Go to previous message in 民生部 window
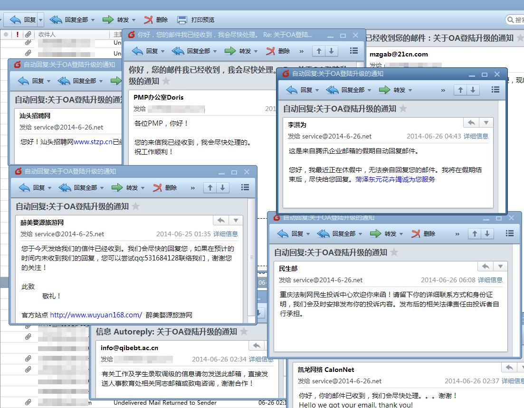524x408 pixels. pos(474,233)
